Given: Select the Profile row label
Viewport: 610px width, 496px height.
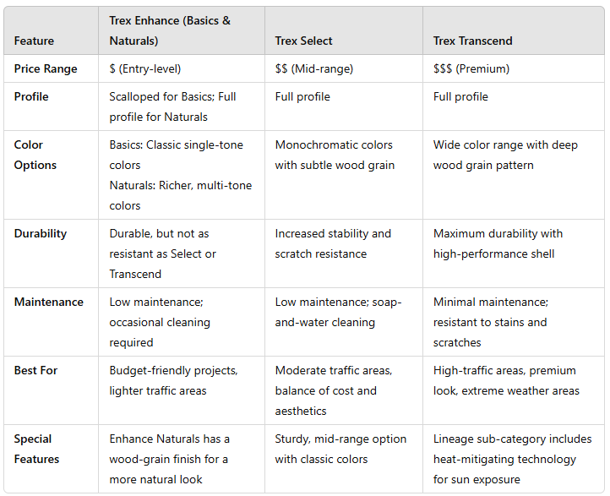Looking at the screenshot, I should pyautogui.click(x=31, y=96).
